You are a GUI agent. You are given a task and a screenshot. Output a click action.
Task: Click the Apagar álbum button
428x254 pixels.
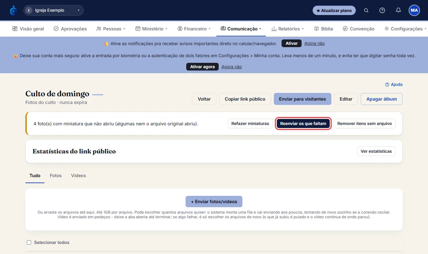[x=382, y=99]
